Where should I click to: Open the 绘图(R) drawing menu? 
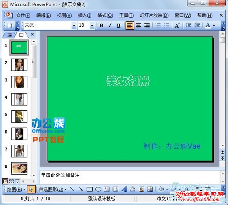click(16, 189)
